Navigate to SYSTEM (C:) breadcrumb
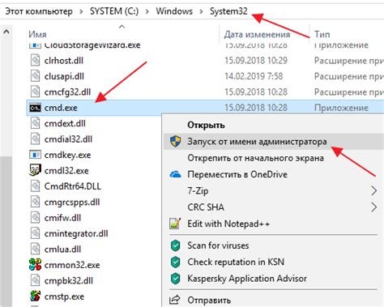The width and height of the screenshot is (384, 307). 114,11
